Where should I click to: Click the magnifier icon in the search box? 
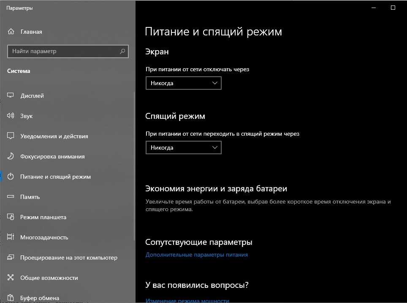[x=122, y=51]
